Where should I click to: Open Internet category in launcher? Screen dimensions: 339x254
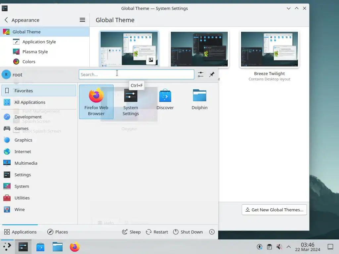pos(39,151)
